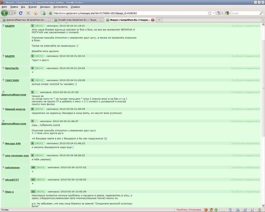Click into the Google search box

click(x=245, y=13)
